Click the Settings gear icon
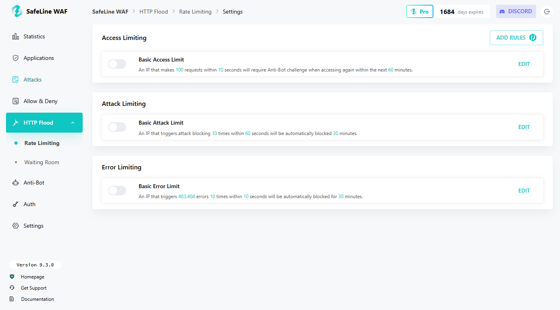Viewport: 560px width, 310px height. [x=16, y=226]
